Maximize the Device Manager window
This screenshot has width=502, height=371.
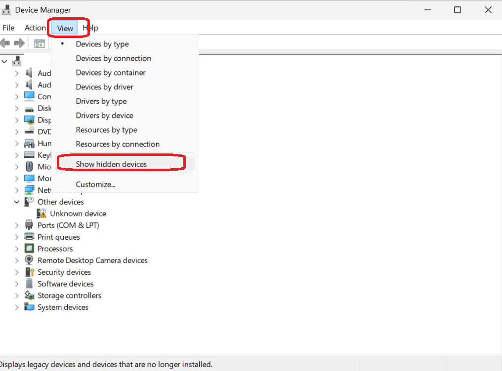point(458,10)
